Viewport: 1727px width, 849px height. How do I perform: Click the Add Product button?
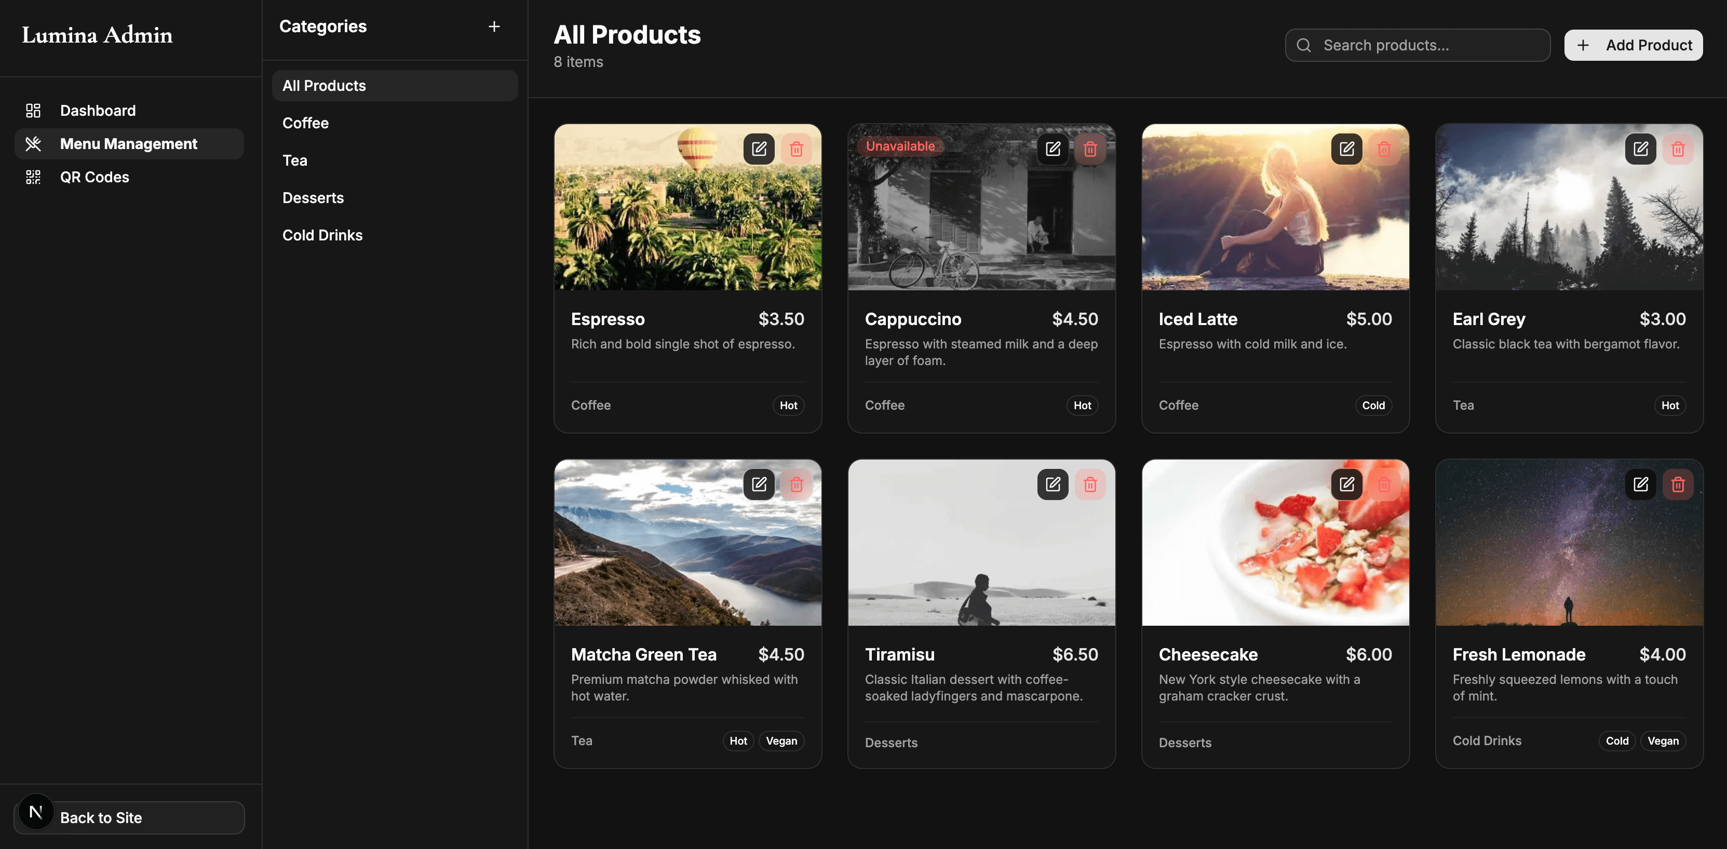point(1633,45)
